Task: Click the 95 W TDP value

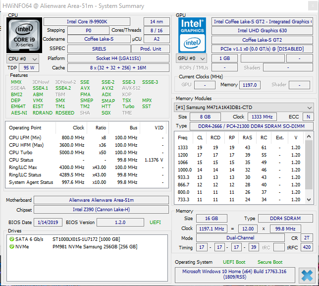Action: click(29, 67)
